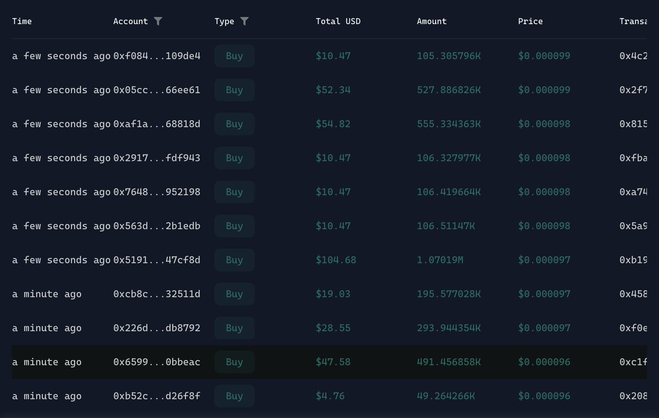Select the $28.55 total USD value
The image size is (659, 418).
333,328
